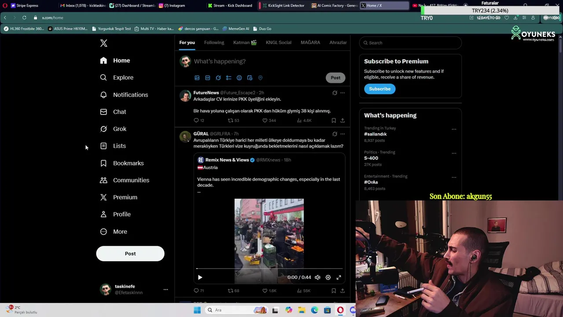Open the S-400 trending topic

371,158
